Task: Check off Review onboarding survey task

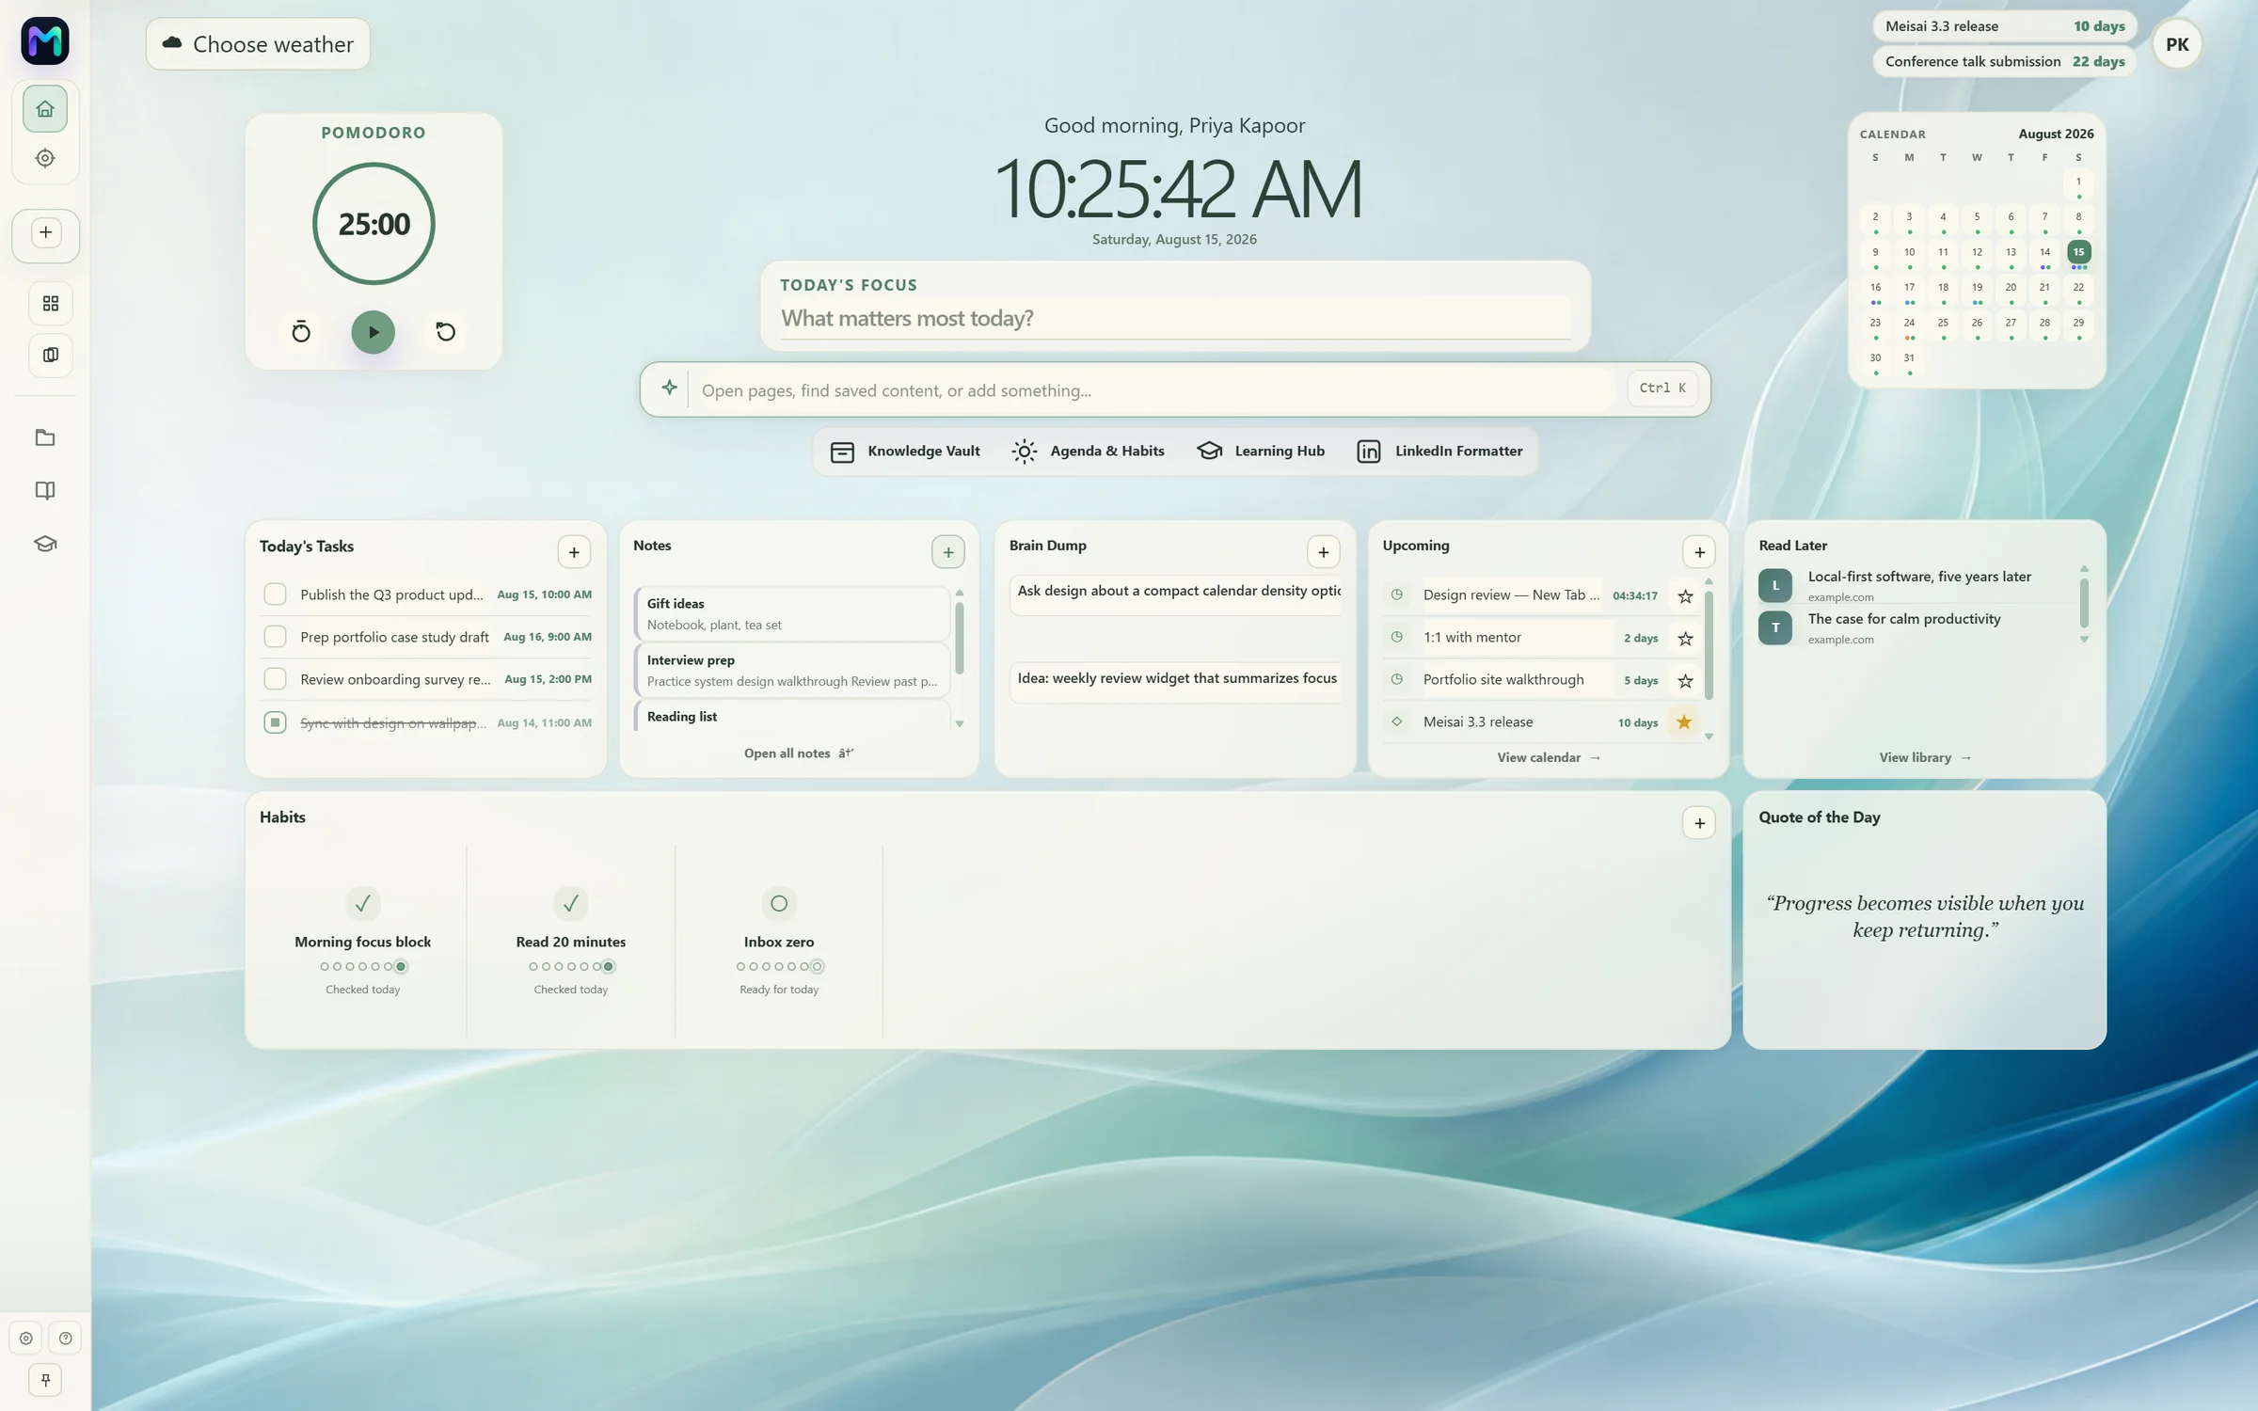Action: pyautogui.click(x=275, y=678)
